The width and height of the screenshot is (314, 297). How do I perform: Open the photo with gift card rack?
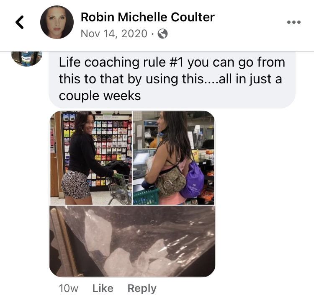click(x=91, y=158)
